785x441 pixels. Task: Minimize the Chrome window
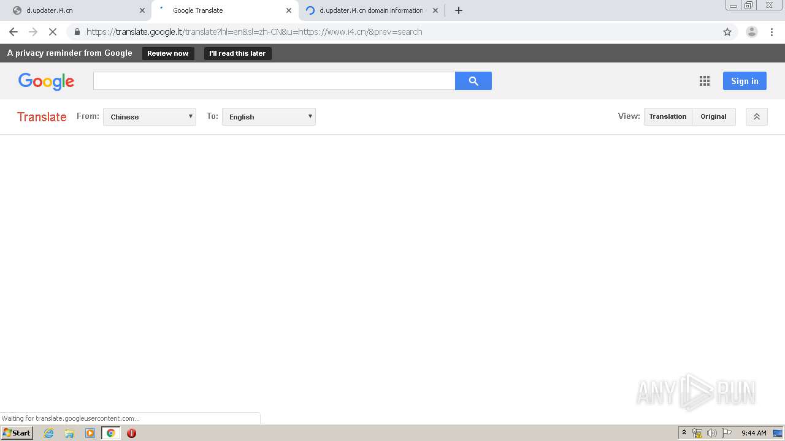click(733, 6)
